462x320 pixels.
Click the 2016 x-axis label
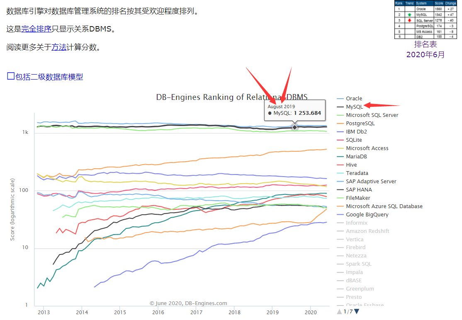point(158,313)
